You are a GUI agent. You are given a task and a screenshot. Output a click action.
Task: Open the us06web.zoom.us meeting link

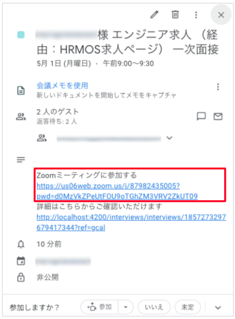click(117, 191)
